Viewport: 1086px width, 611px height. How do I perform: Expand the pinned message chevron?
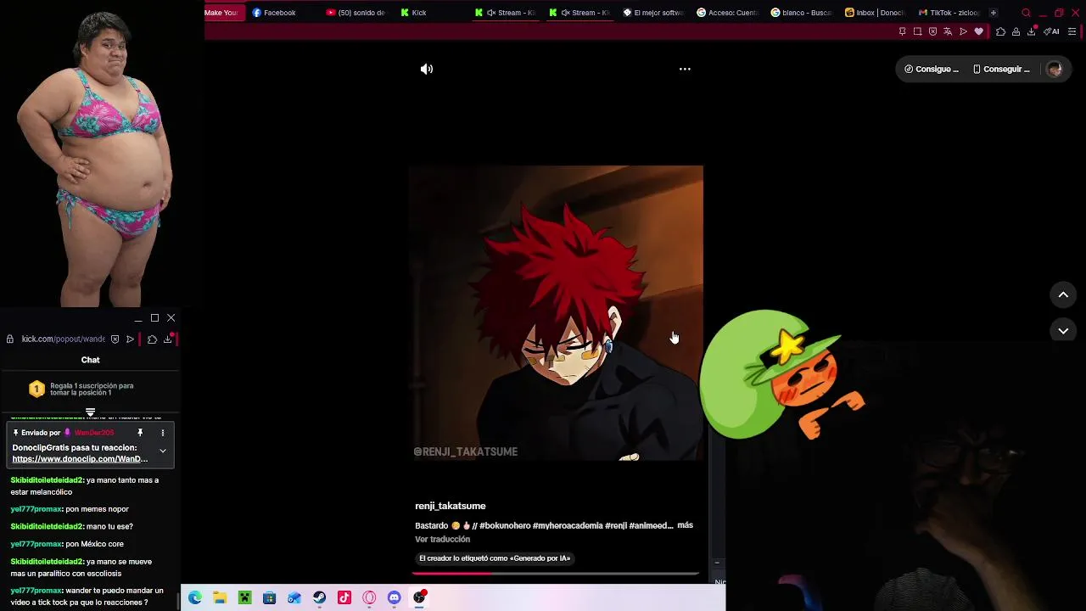[x=162, y=451]
